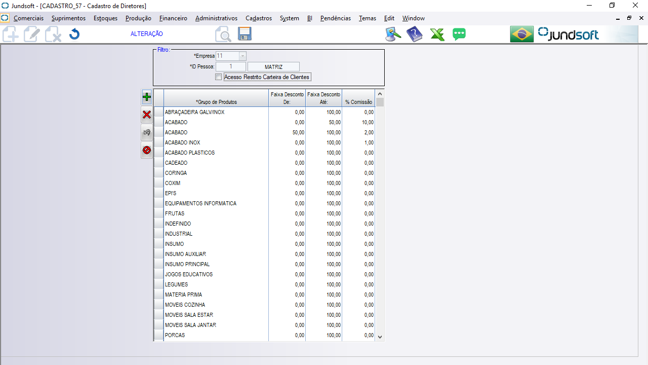Click the grid vertical scrollbar thumb
The width and height of the screenshot is (648, 365).
pos(380,102)
